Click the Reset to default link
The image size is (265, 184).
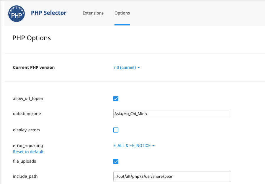pos(28,152)
